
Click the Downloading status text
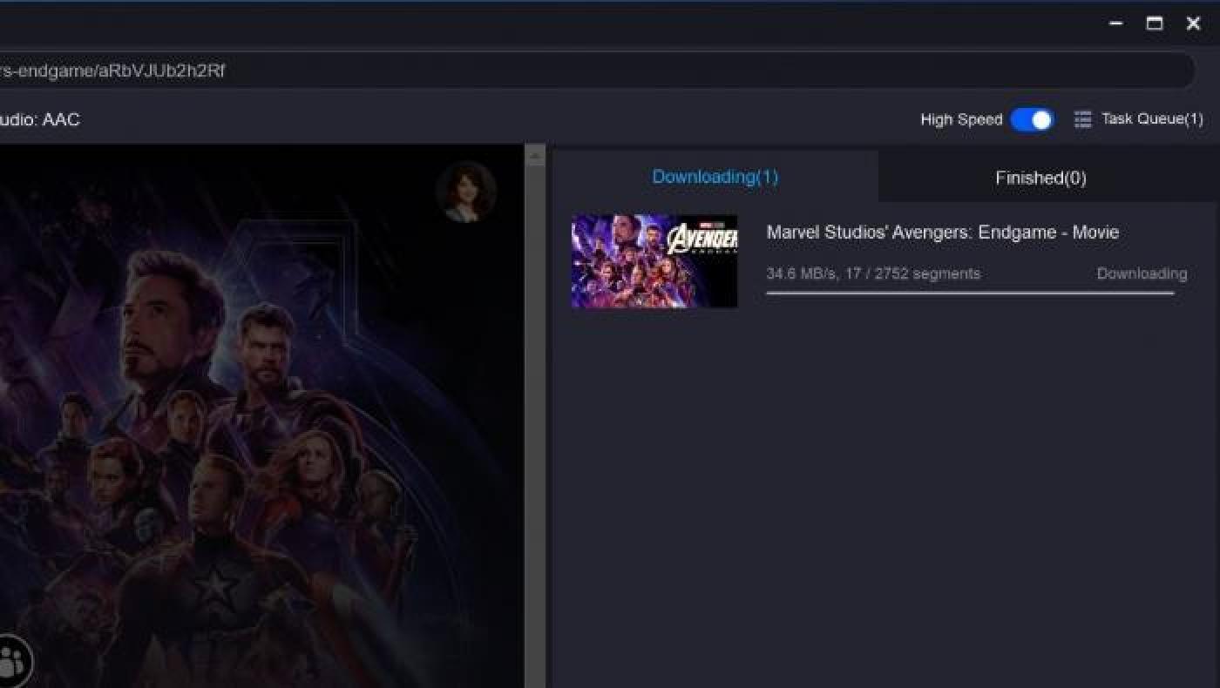(x=1141, y=273)
